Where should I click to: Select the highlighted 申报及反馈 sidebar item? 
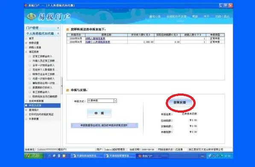click(x=43, y=105)
